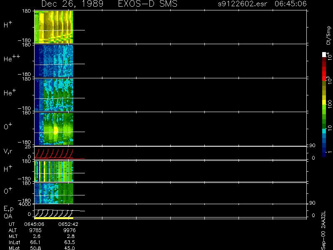333x250 pixels.
Task: Click the "EXOS-D SMS" title text
Action: click(x=148, y=4)
